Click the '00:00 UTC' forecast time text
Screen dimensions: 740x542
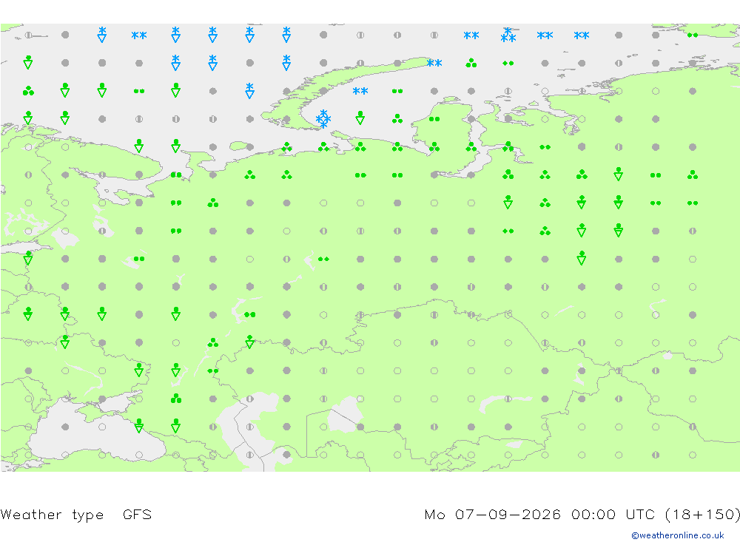point(613,514)
